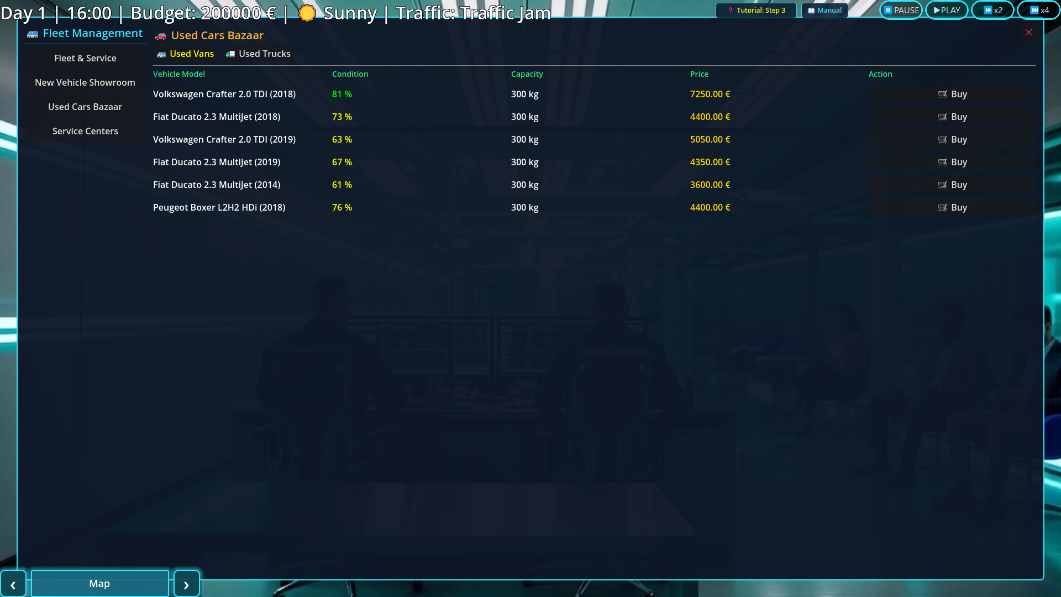Image resolution: width=1061 pixels, height=597 pixels.
Task: Click the 5050.00 € price value
Action: [x=710, y=139]
